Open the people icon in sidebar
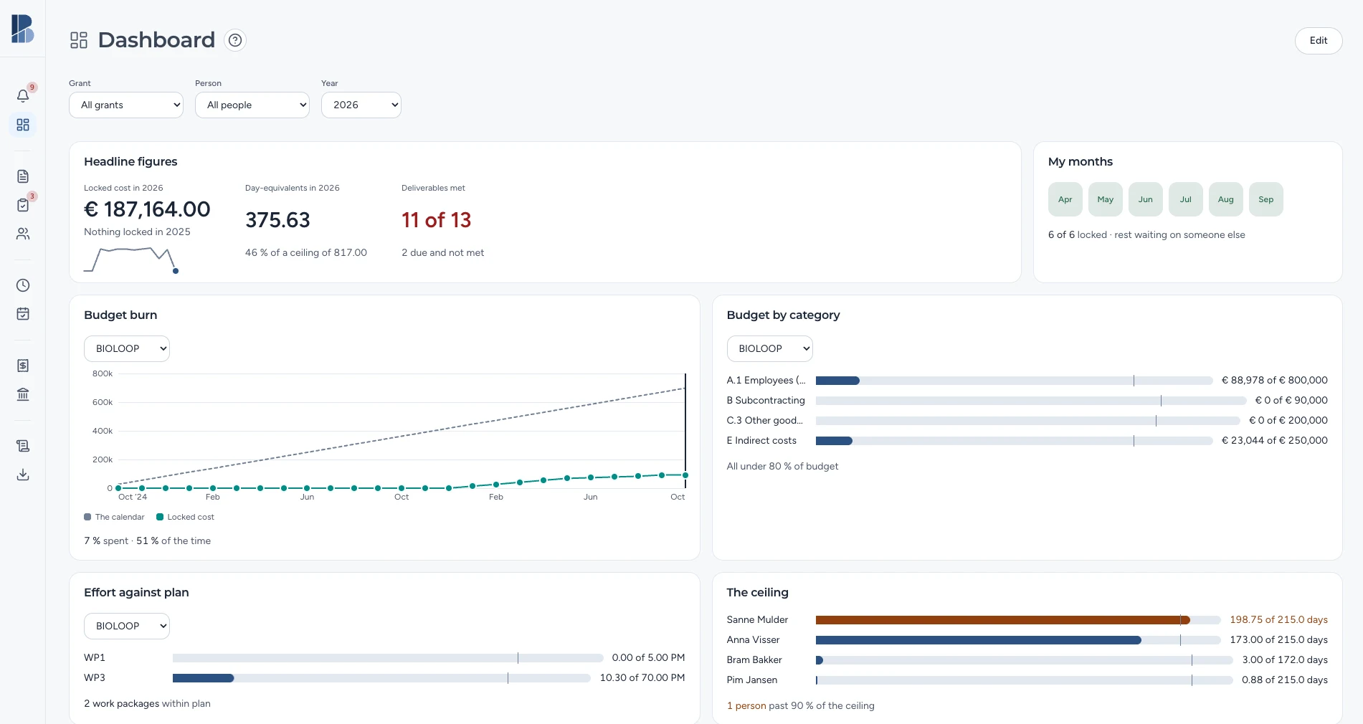The height and width of the screenshot is (724, 1363). [x=23, y=234]
